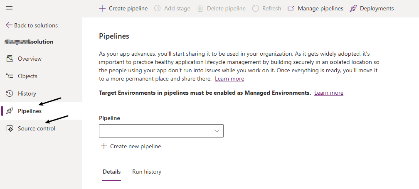Screen dimensions: 419x189
Task: Click Create pipeline in the top toolbar
Action: point(123,8)
